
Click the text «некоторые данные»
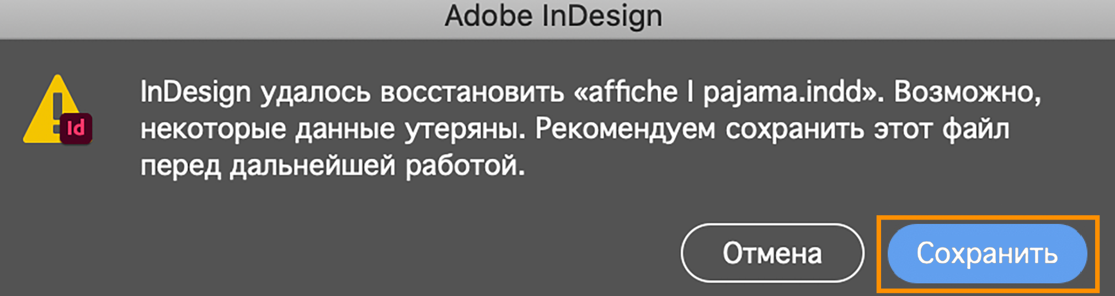click(268, 129)
